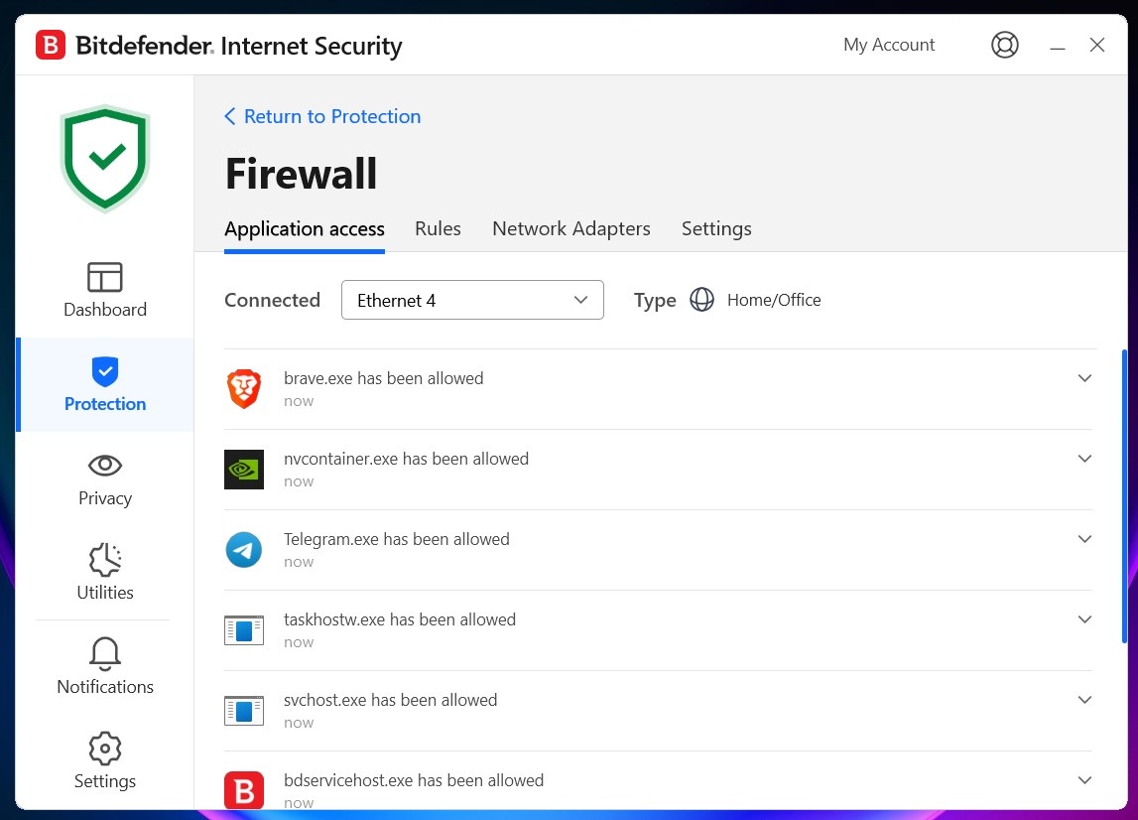Click the taskhostw.exe window icon
Viewport: 1138px width, 820px height.
244,630
